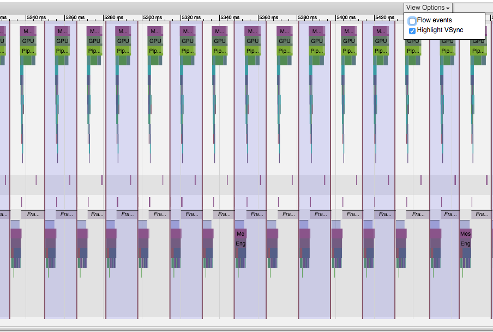The image size is (493, 332).
Task: Select the 5420 ms ruler mark
Action: (384, 17)
